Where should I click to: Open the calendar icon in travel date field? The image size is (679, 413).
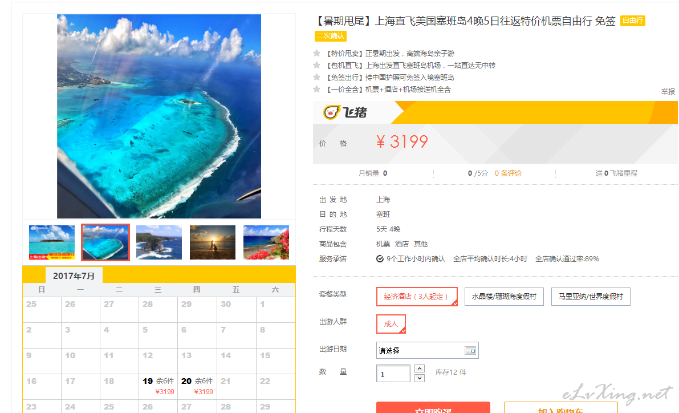(470, 351)
